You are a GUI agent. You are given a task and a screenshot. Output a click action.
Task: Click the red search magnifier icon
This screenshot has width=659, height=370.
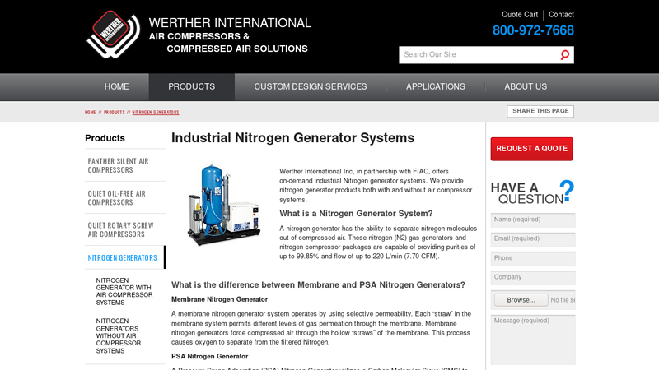565,54
